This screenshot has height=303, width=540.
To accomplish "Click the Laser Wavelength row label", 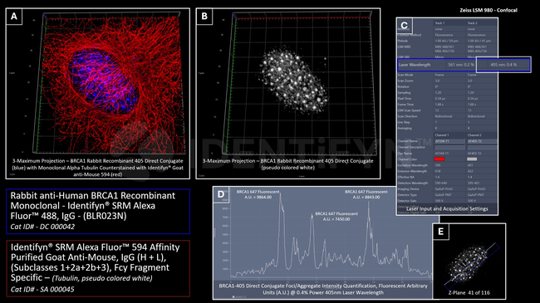I will click(x=415, y=65).
